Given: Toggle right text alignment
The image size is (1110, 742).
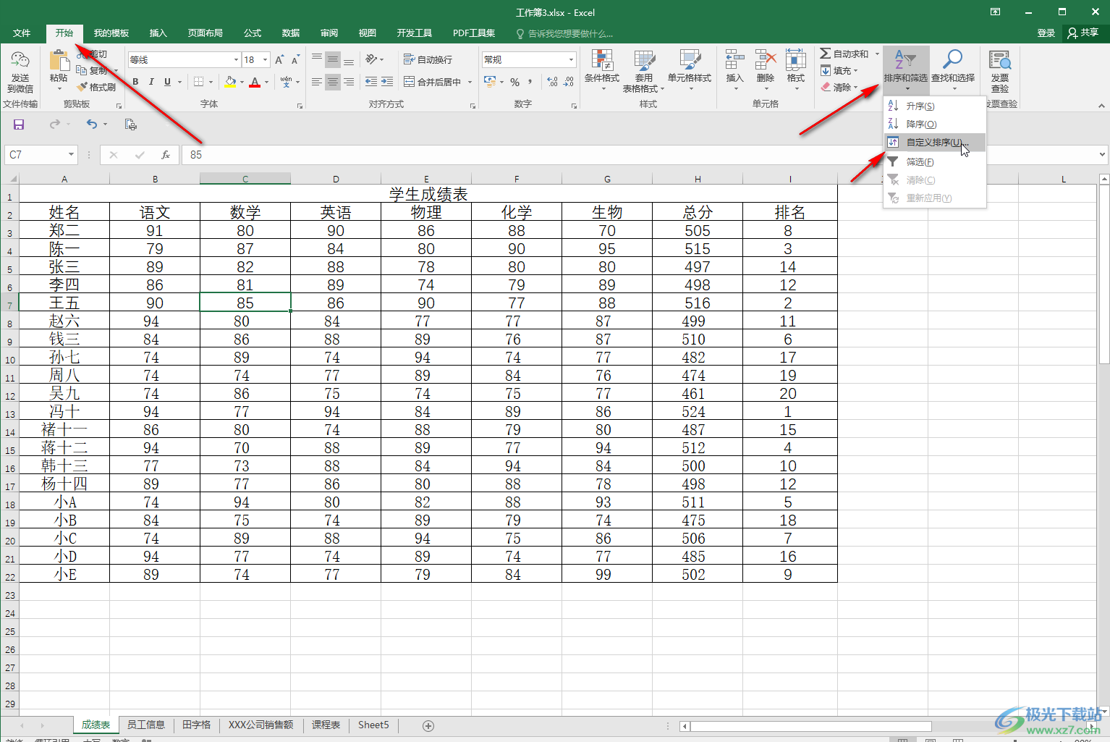Looking at the screenshot, I should click(x=349, y=82).
